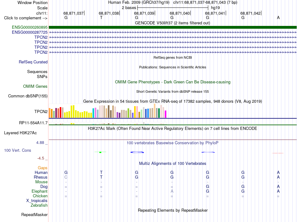Select the Elephant alignment row label
The height and width of the screenshot is (222, 297).
coord(39,191)
